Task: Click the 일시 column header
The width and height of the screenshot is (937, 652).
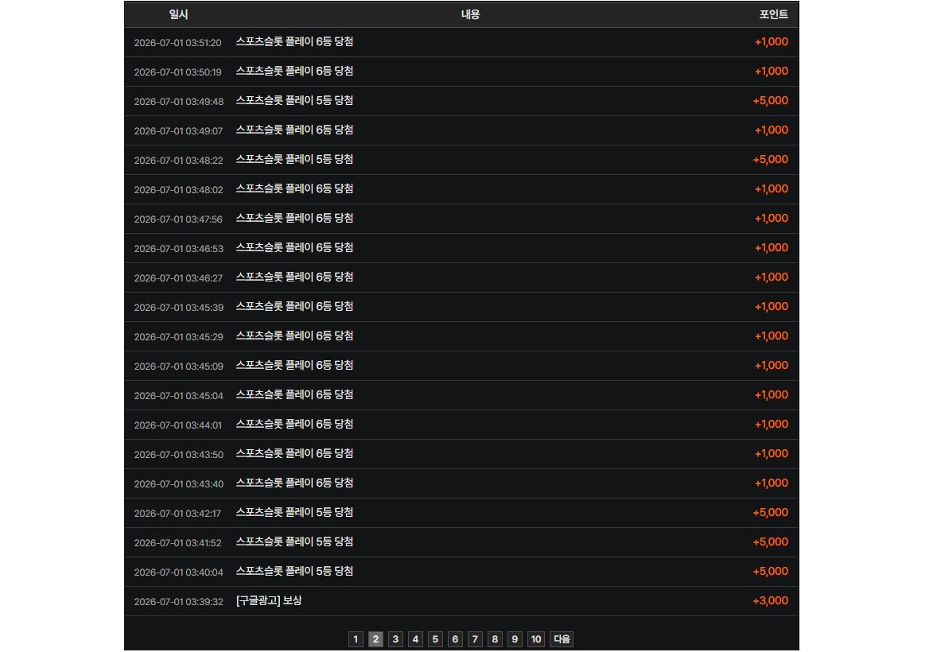Action: [178, 14]
